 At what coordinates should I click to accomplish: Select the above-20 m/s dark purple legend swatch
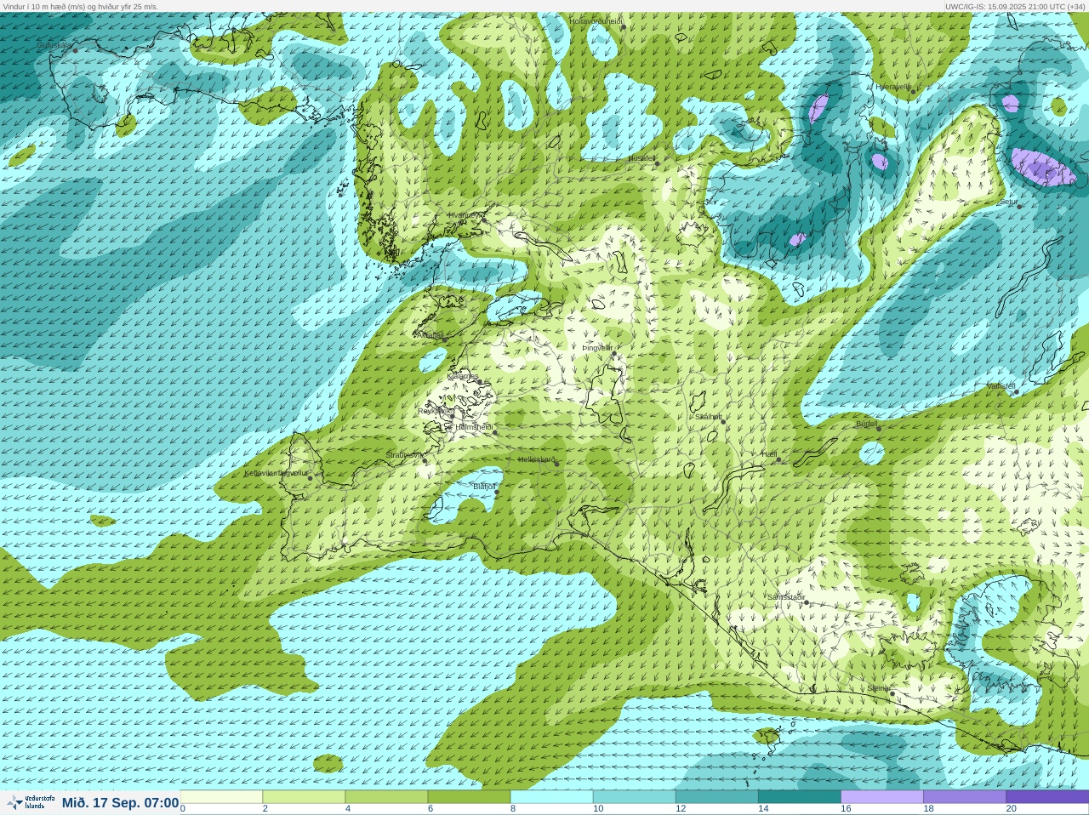coord(1046,797)
